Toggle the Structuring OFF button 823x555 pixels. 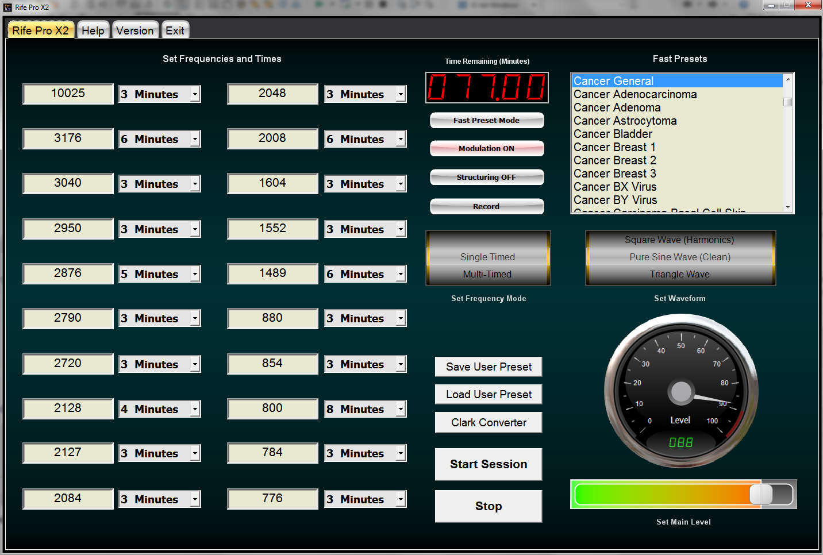[x=487, y=177]
